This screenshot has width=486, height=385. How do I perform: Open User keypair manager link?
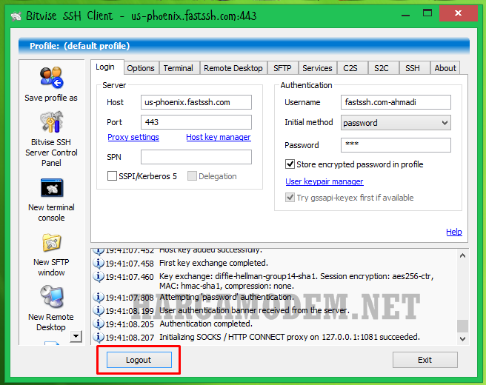click(x=324, y=181)
